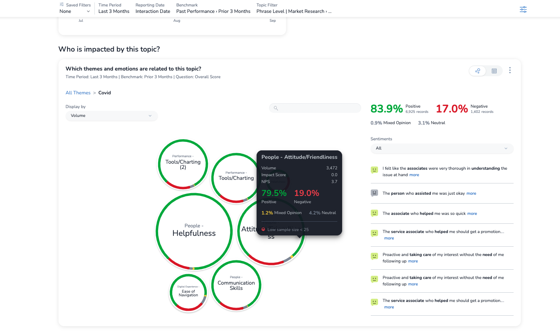Image resolution: width=560 pixels, height=331 pixels.
Task: Click 'more' on the 'just okay' comment
Action: [x=471, y=194]
